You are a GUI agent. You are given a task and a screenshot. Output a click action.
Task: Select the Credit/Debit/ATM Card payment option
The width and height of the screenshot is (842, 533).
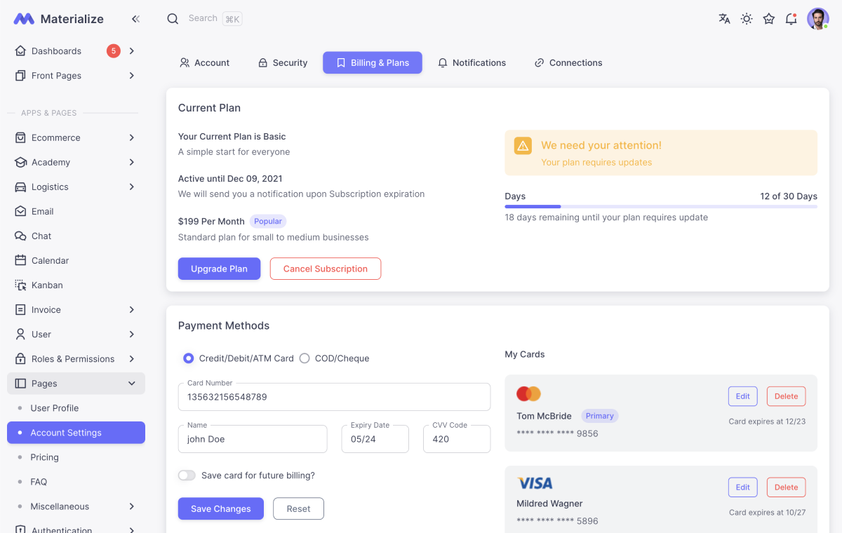click(188, 358)
